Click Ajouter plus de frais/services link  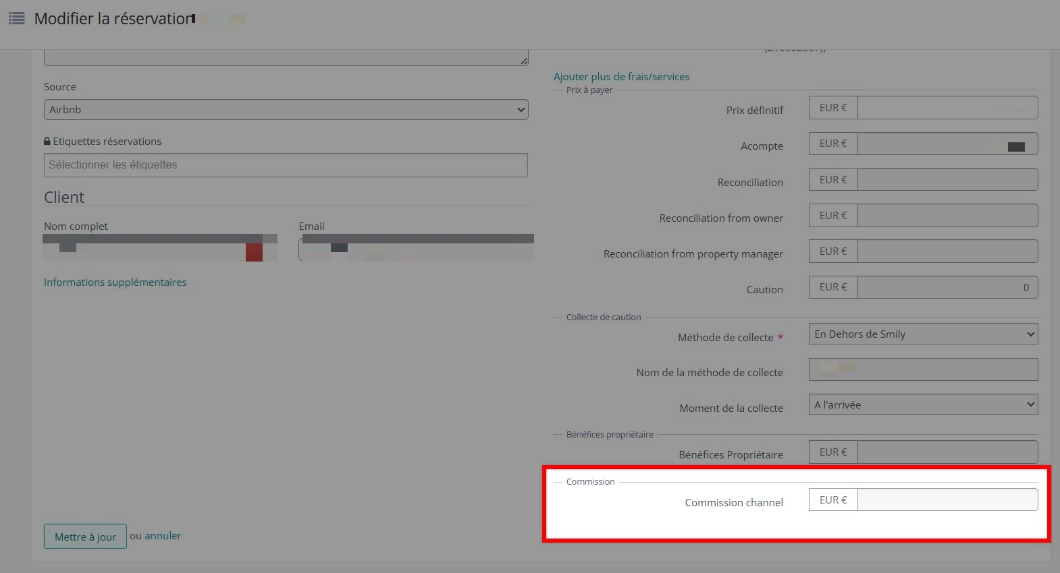pyautogui.click(x=622, y=77)
